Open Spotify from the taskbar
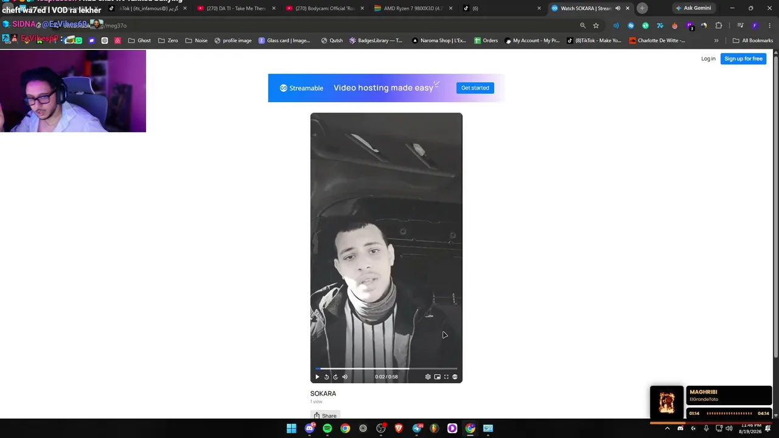Viewport: 779px width, 438px height. 327,428
